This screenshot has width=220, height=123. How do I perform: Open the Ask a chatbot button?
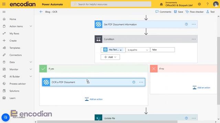click(5, 117)
